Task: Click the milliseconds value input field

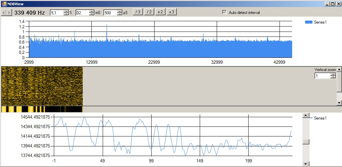Action: coord(82,13)
